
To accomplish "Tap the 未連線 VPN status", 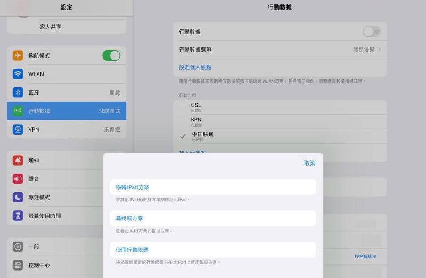I will tap(112, 129).
